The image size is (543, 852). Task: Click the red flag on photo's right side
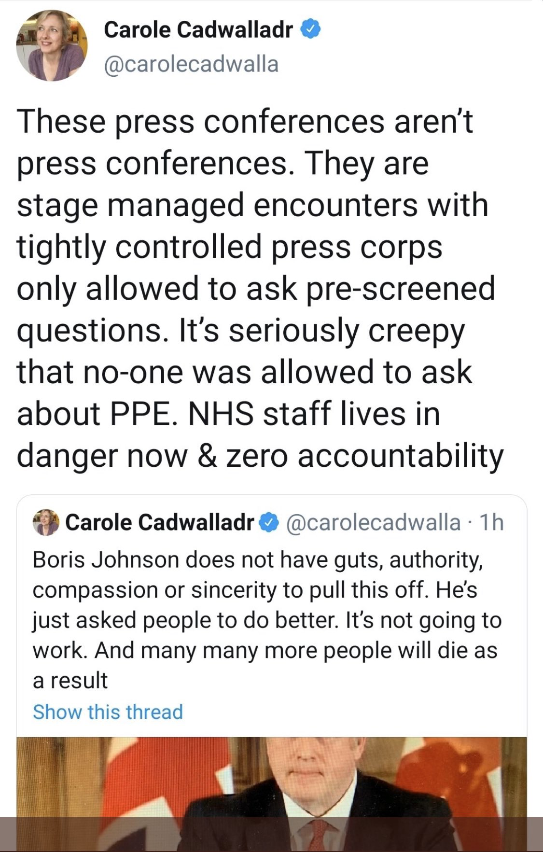pyautogui.click(x=449, y=772)
